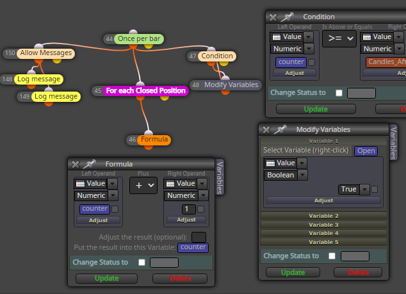The height and width of the screenshot is (294, 406).
Task: Click result variable counter field in Formula
Action: [x=193, y=247]
